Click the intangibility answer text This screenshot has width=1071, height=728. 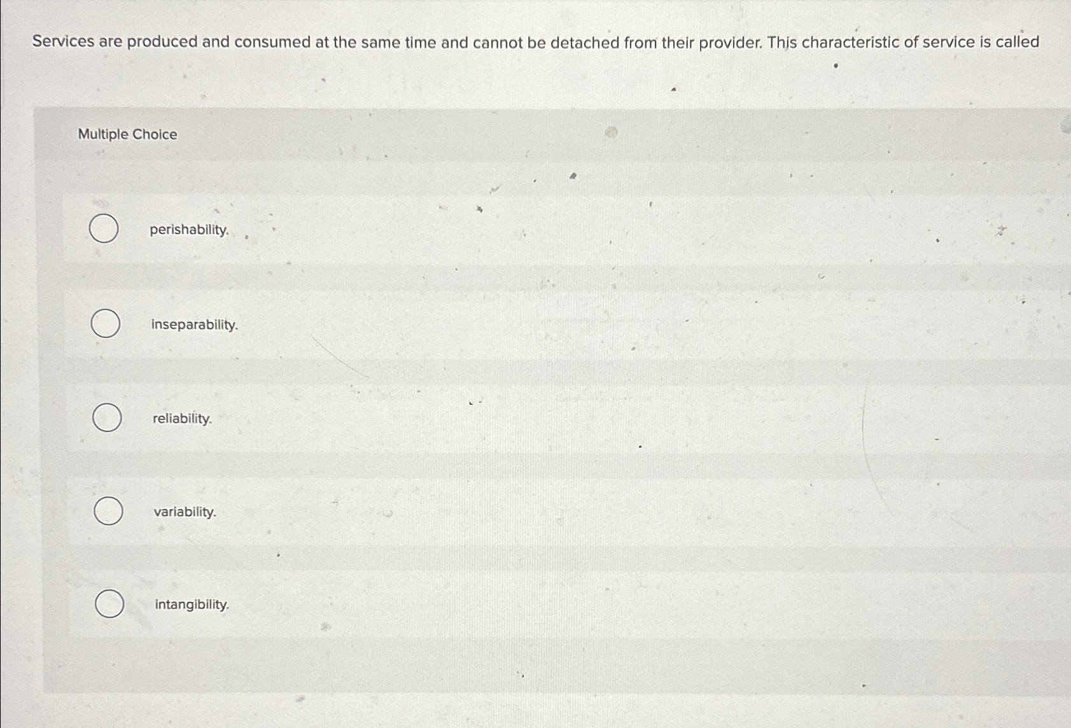pyautogui.click(x=191, y=605)
